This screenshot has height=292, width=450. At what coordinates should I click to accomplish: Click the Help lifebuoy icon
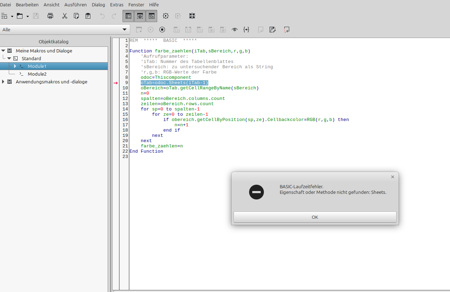coord(192,16)
